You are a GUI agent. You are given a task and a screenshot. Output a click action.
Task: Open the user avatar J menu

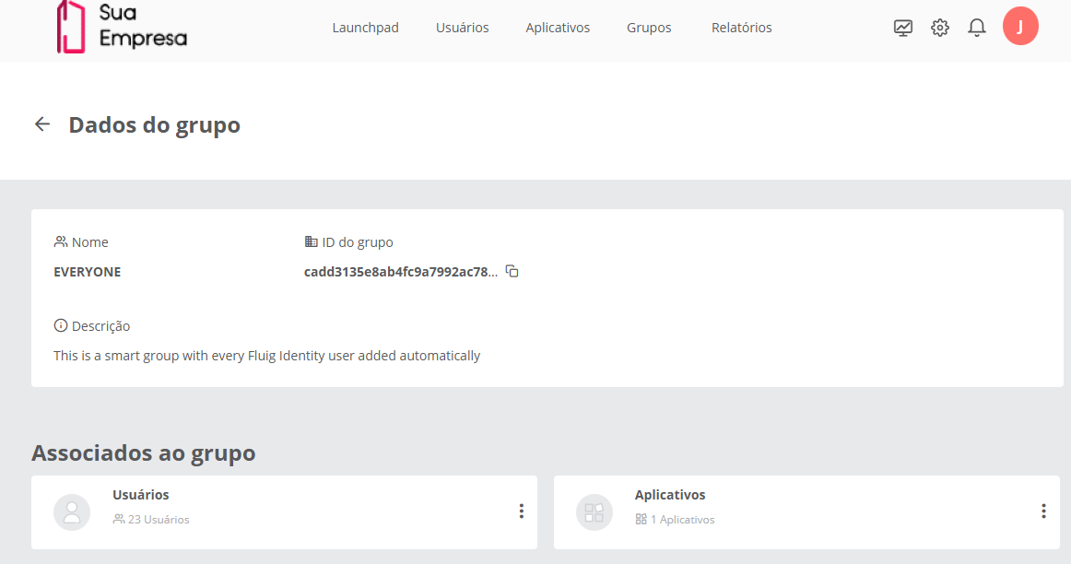pyautogui.click(x=1020, y=26)
